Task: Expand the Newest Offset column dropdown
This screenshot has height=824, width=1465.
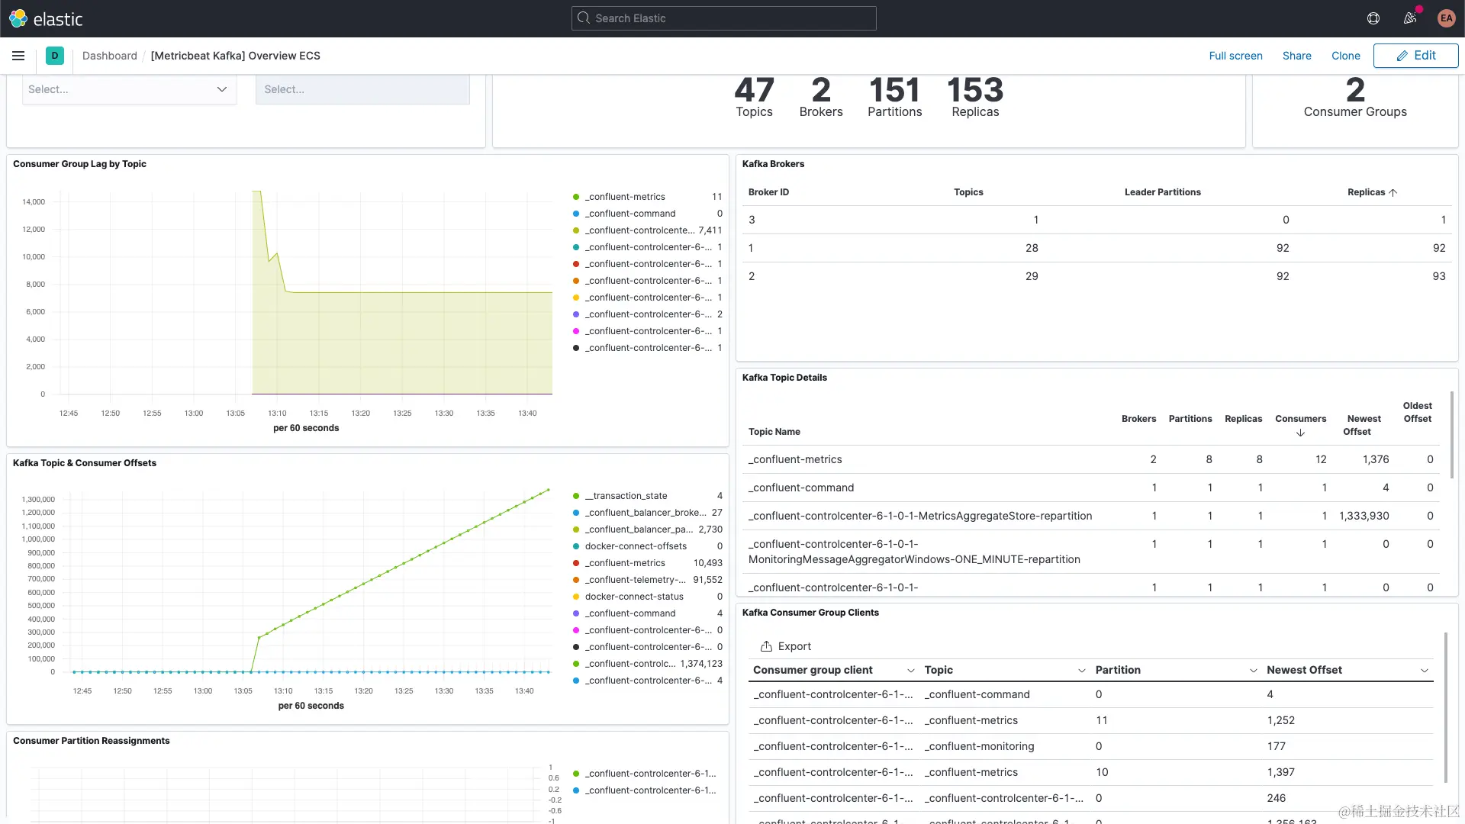Action: 1425,671
